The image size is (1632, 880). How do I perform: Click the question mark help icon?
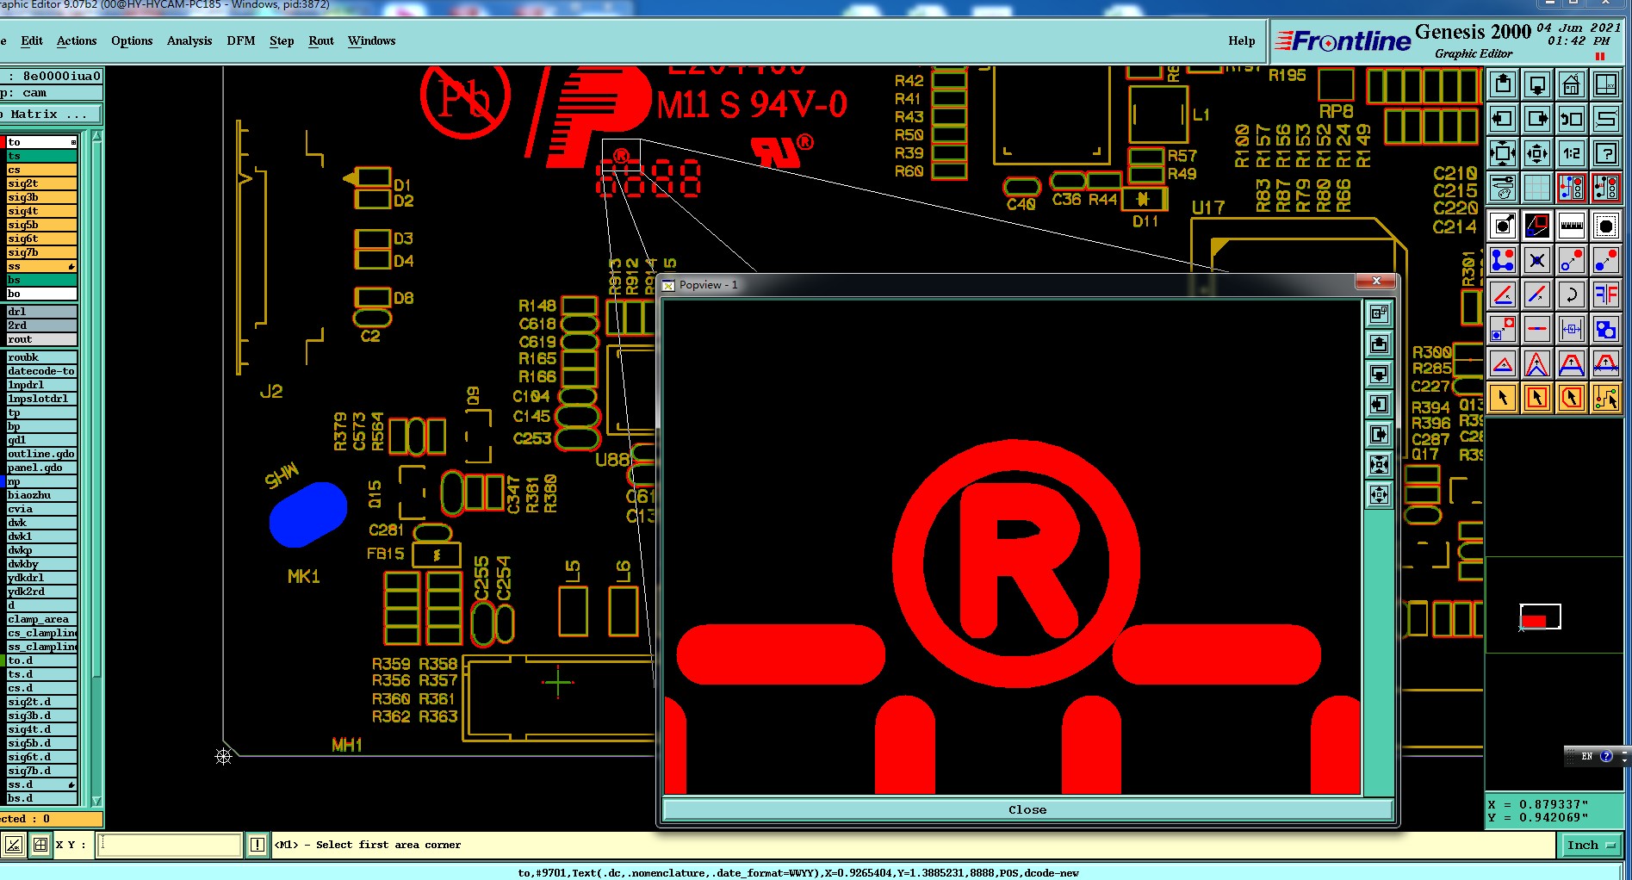[x=1606, y=153]
